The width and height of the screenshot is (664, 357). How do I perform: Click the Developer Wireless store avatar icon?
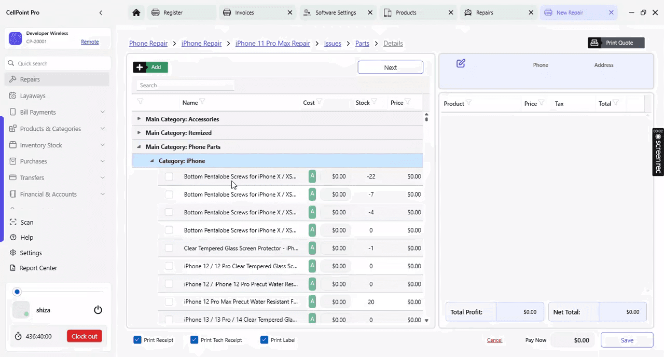(x=16, y=38)
